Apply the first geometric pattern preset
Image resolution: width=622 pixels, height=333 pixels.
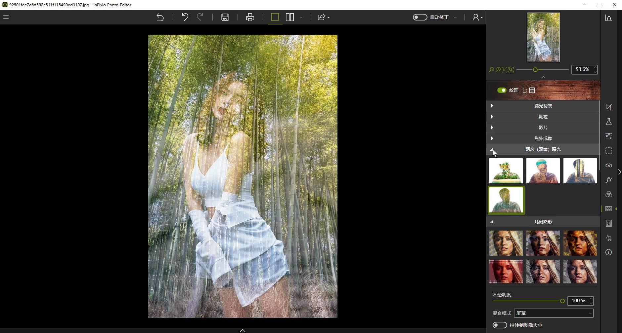(x=506, y=243)
